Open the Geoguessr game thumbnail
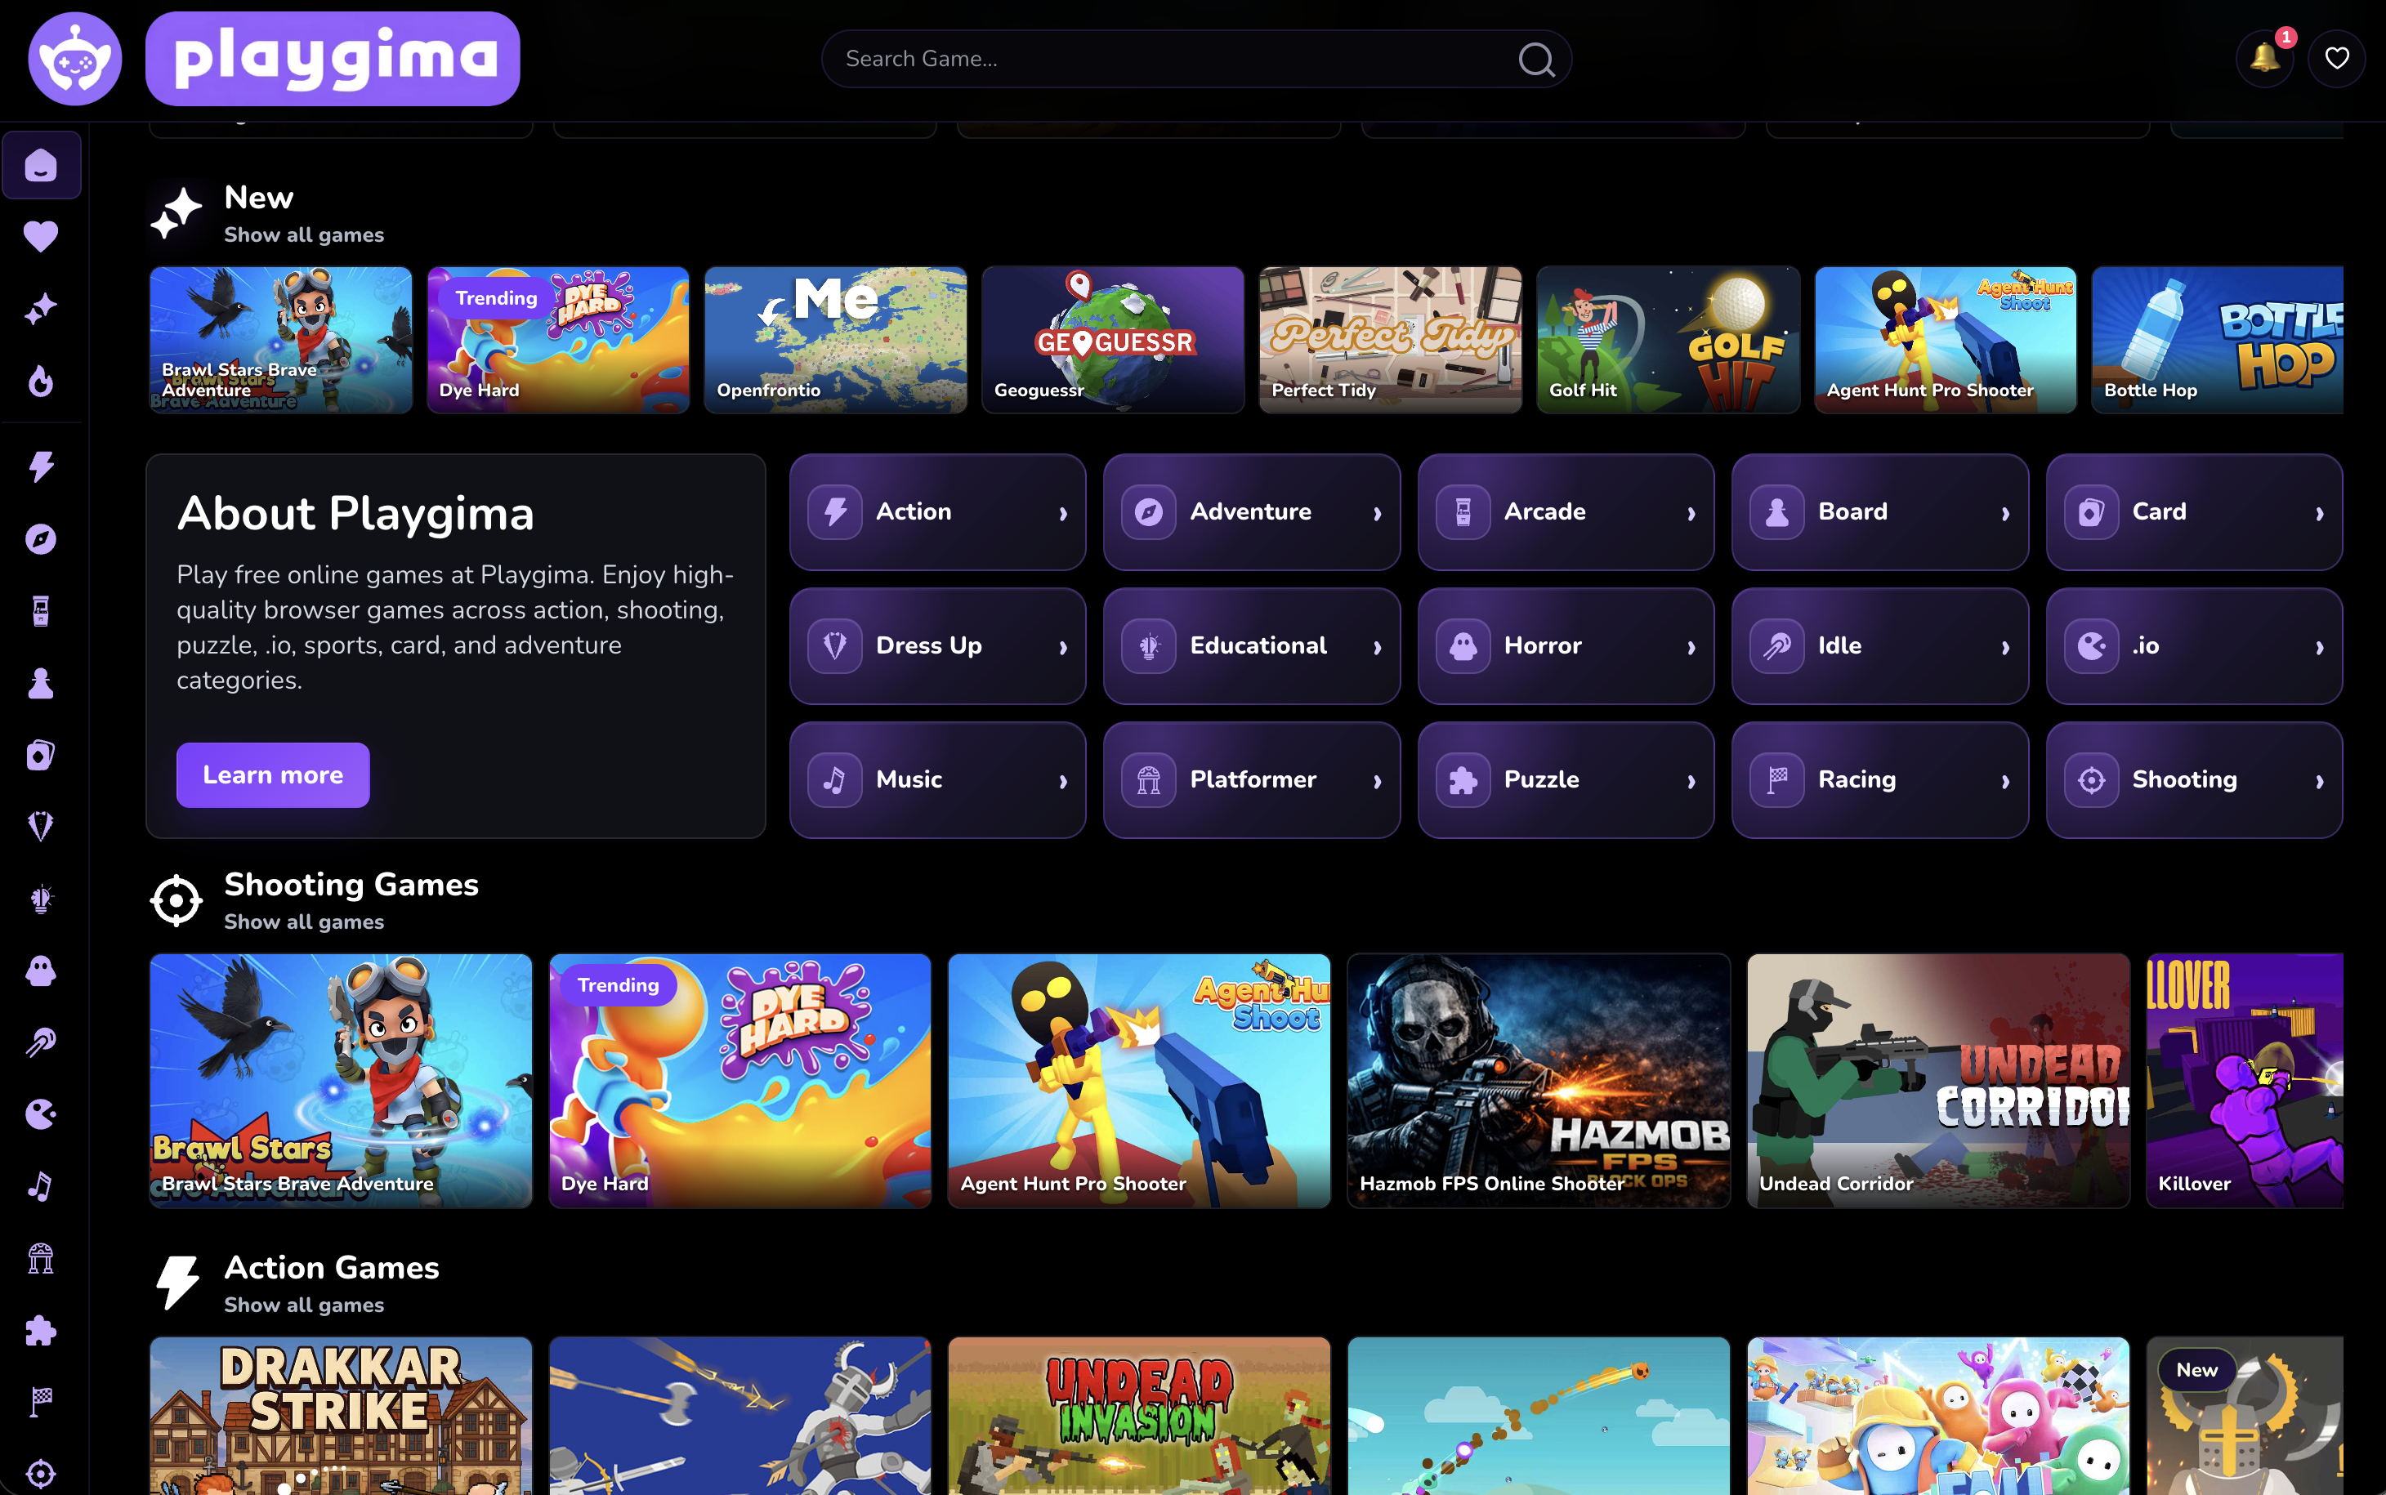 point(1112,339)
